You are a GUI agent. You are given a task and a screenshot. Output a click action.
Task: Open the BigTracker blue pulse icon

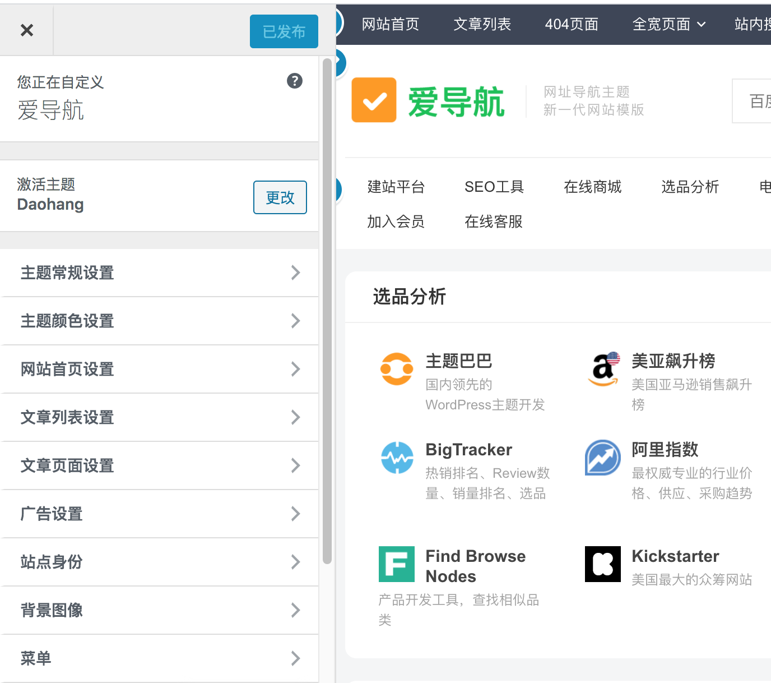[397, 458]
